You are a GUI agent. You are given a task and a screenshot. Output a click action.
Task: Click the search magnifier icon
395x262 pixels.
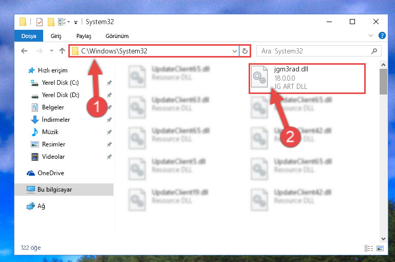tap(374, 51)
